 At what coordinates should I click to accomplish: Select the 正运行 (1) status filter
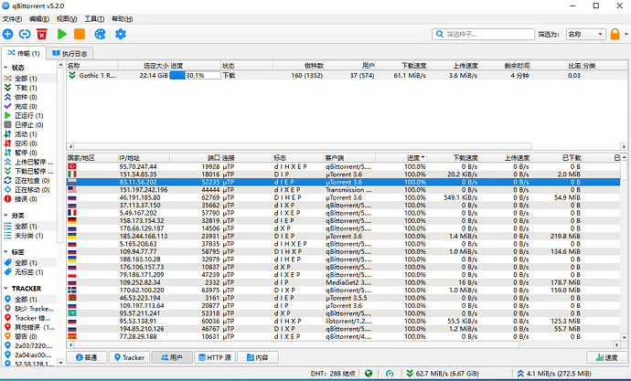click(29, 115)
